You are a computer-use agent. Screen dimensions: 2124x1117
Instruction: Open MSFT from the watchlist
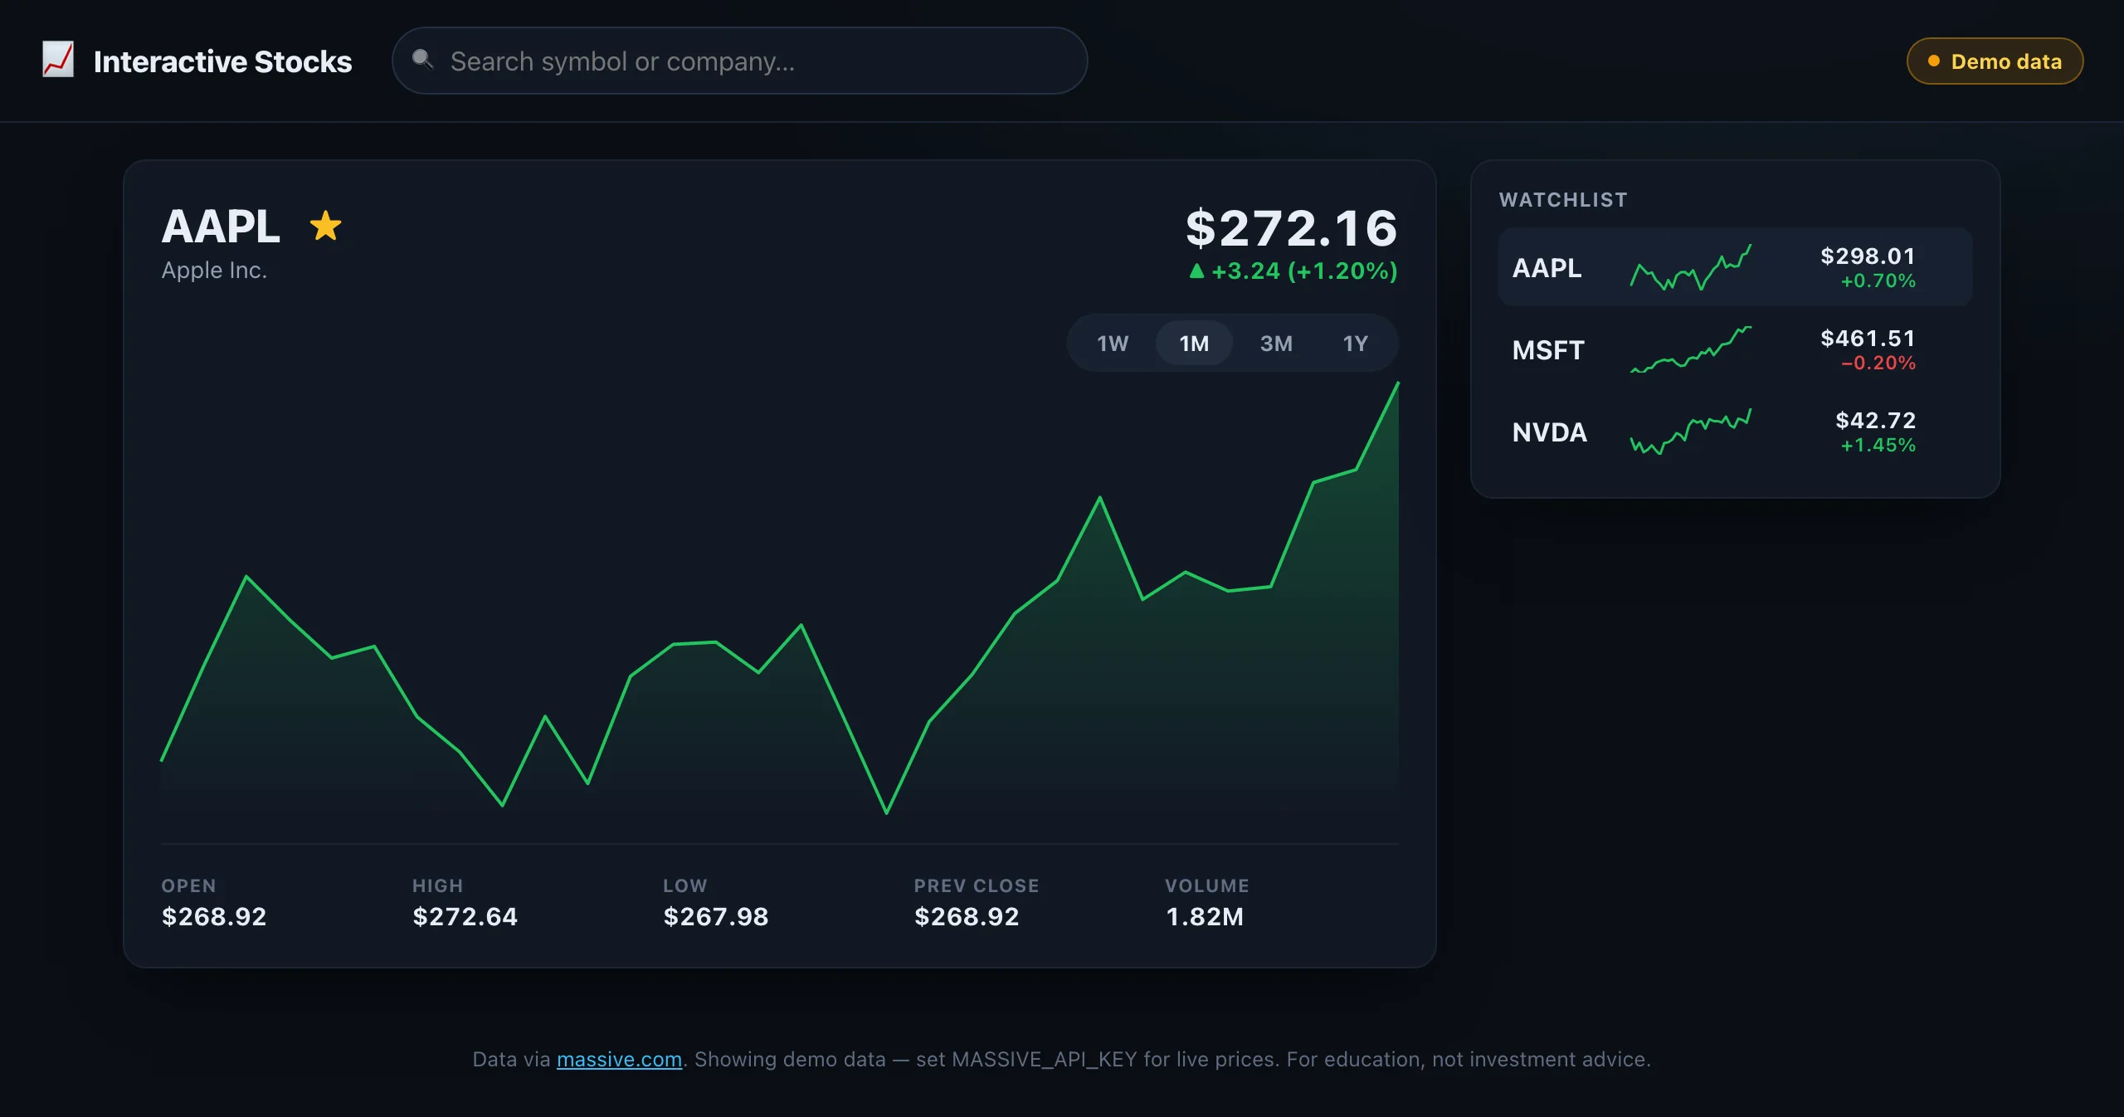pyautogui.click(x=1735, y=349)
